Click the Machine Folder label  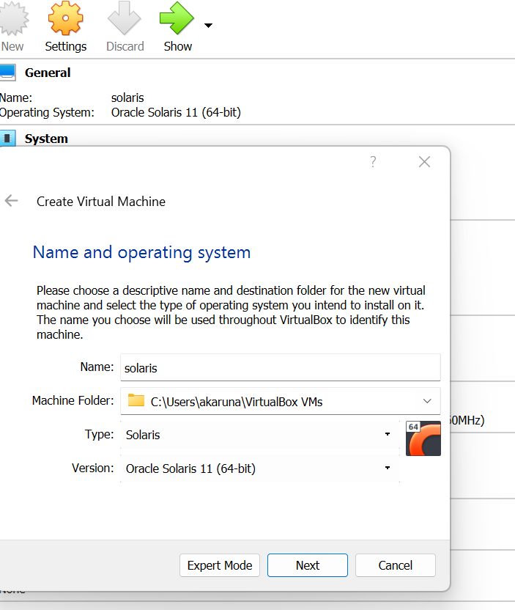pyautogui.click(x=73, y=400)
